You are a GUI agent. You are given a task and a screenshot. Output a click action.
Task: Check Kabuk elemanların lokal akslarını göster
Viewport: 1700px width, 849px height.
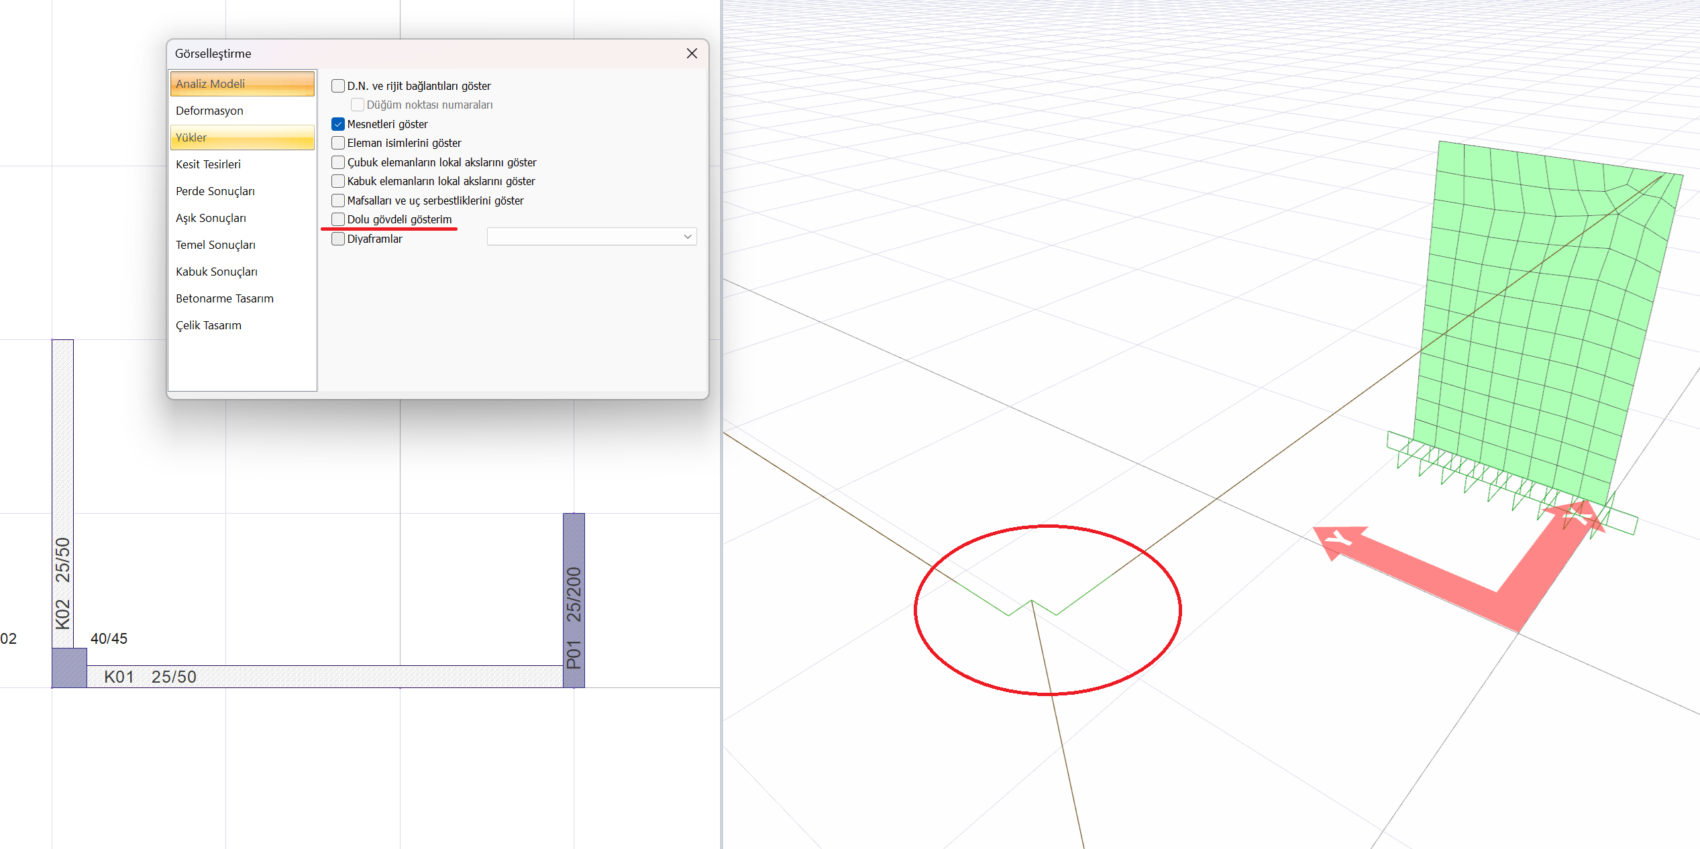338,181
